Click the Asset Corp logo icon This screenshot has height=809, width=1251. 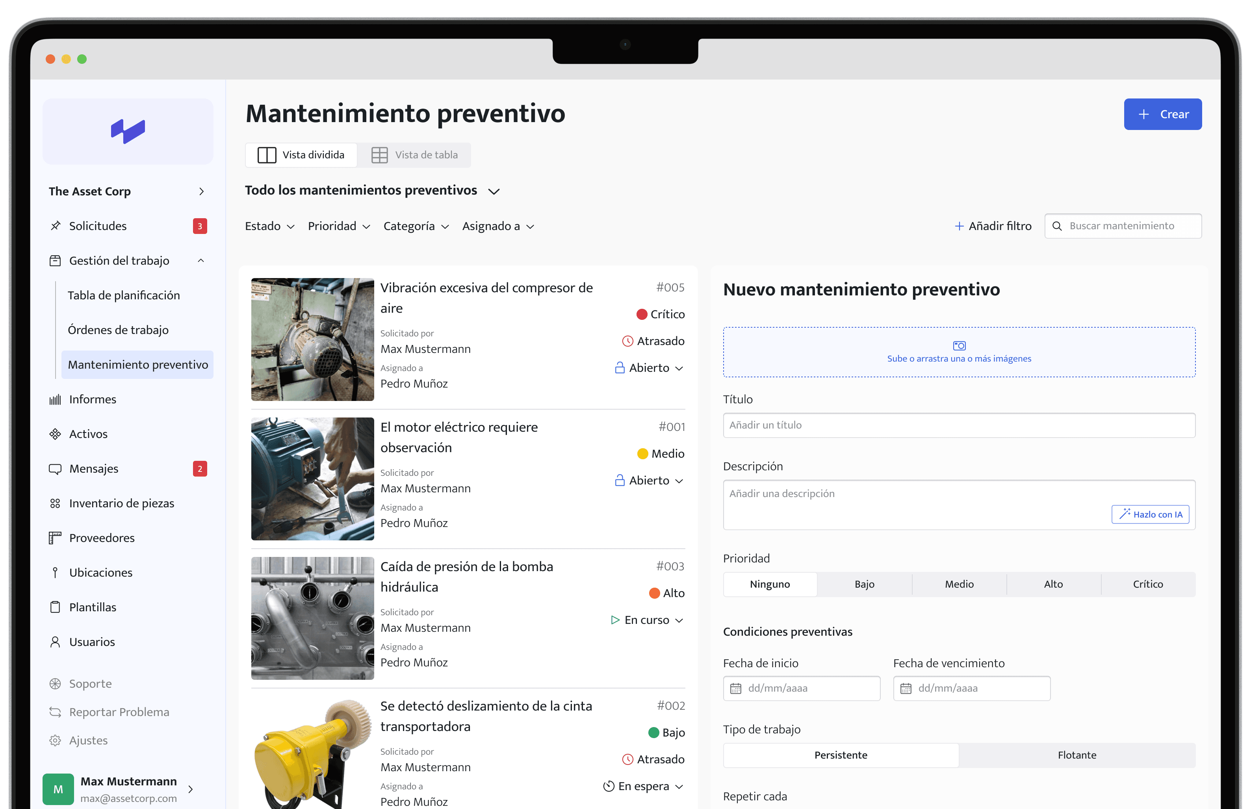click(128, 131)
